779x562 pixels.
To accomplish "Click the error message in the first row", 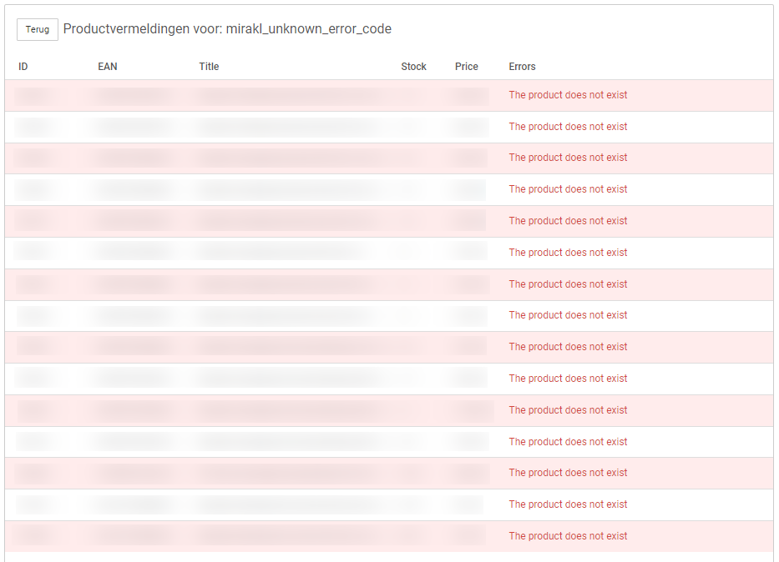I will pyautogui.click(x=568, y=95).
